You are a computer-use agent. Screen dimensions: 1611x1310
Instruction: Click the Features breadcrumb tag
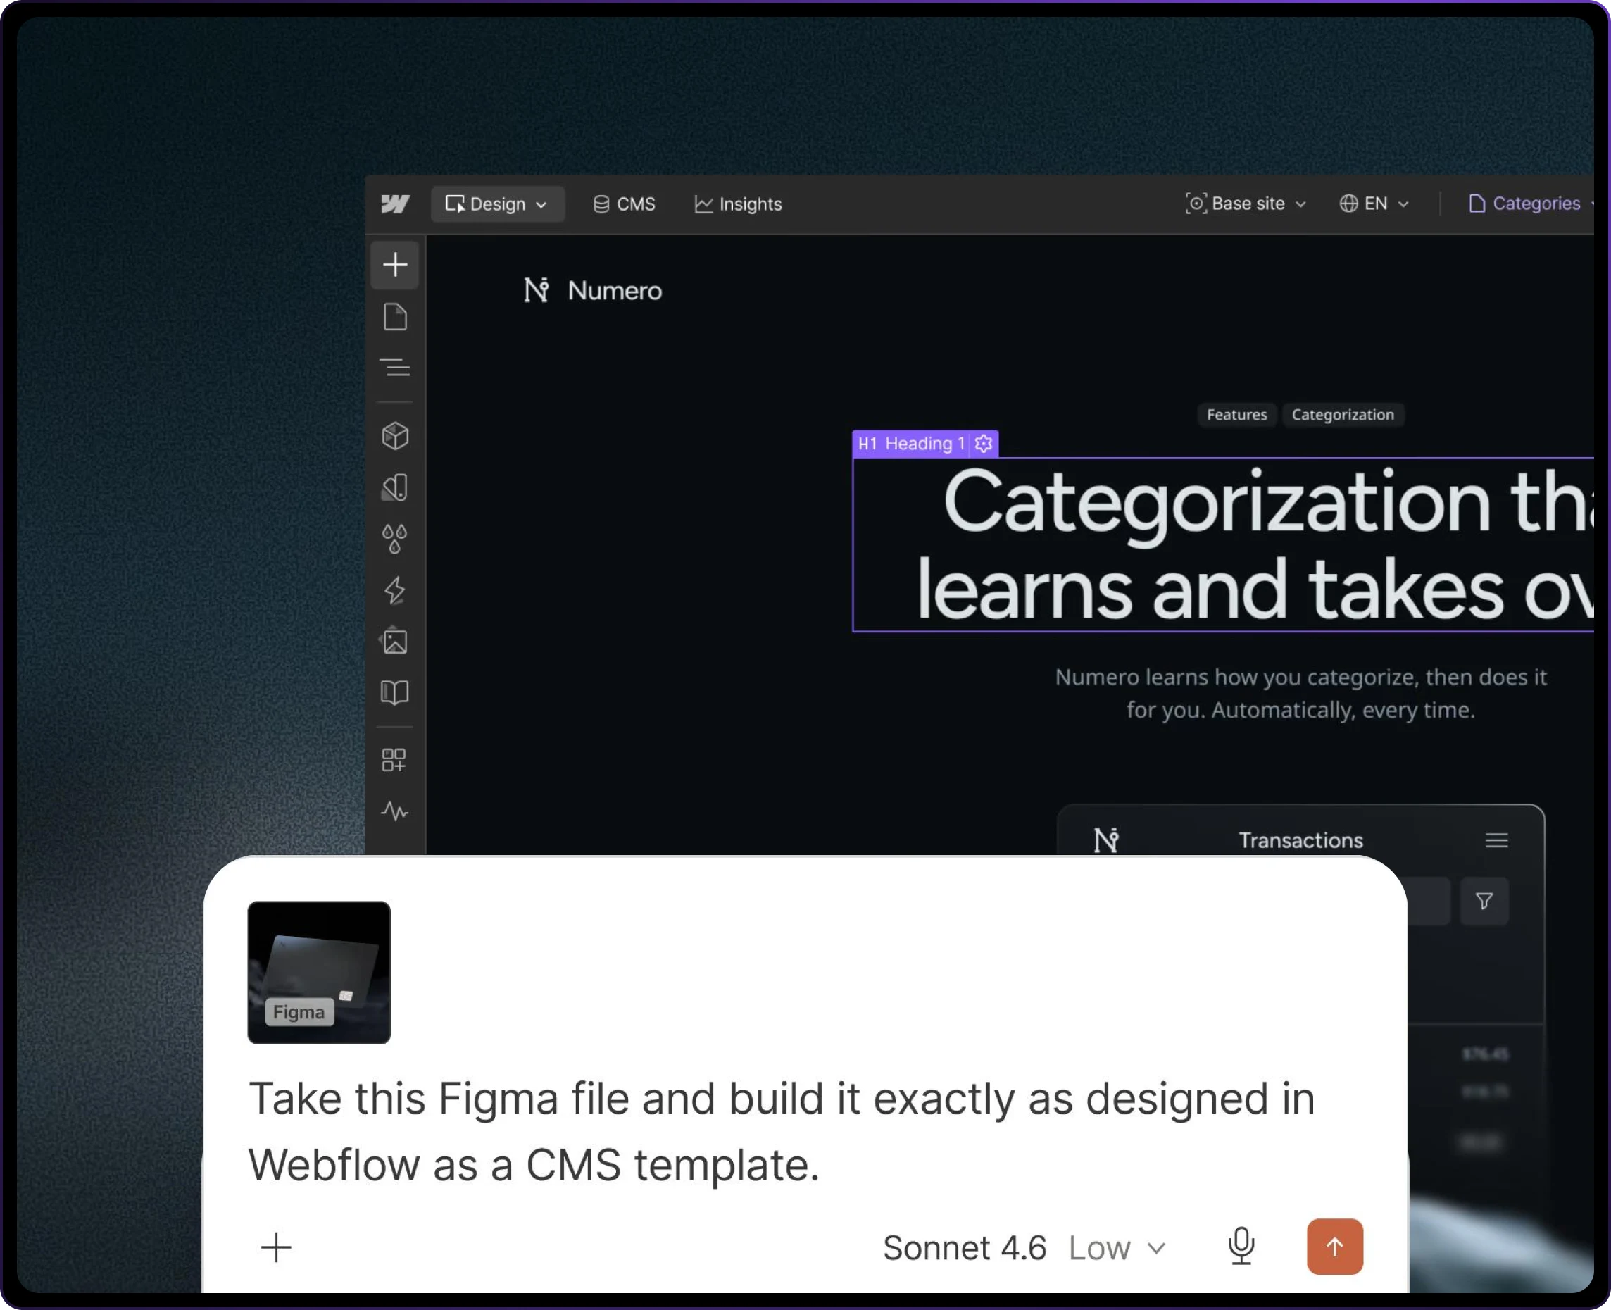coord(1237,414)
